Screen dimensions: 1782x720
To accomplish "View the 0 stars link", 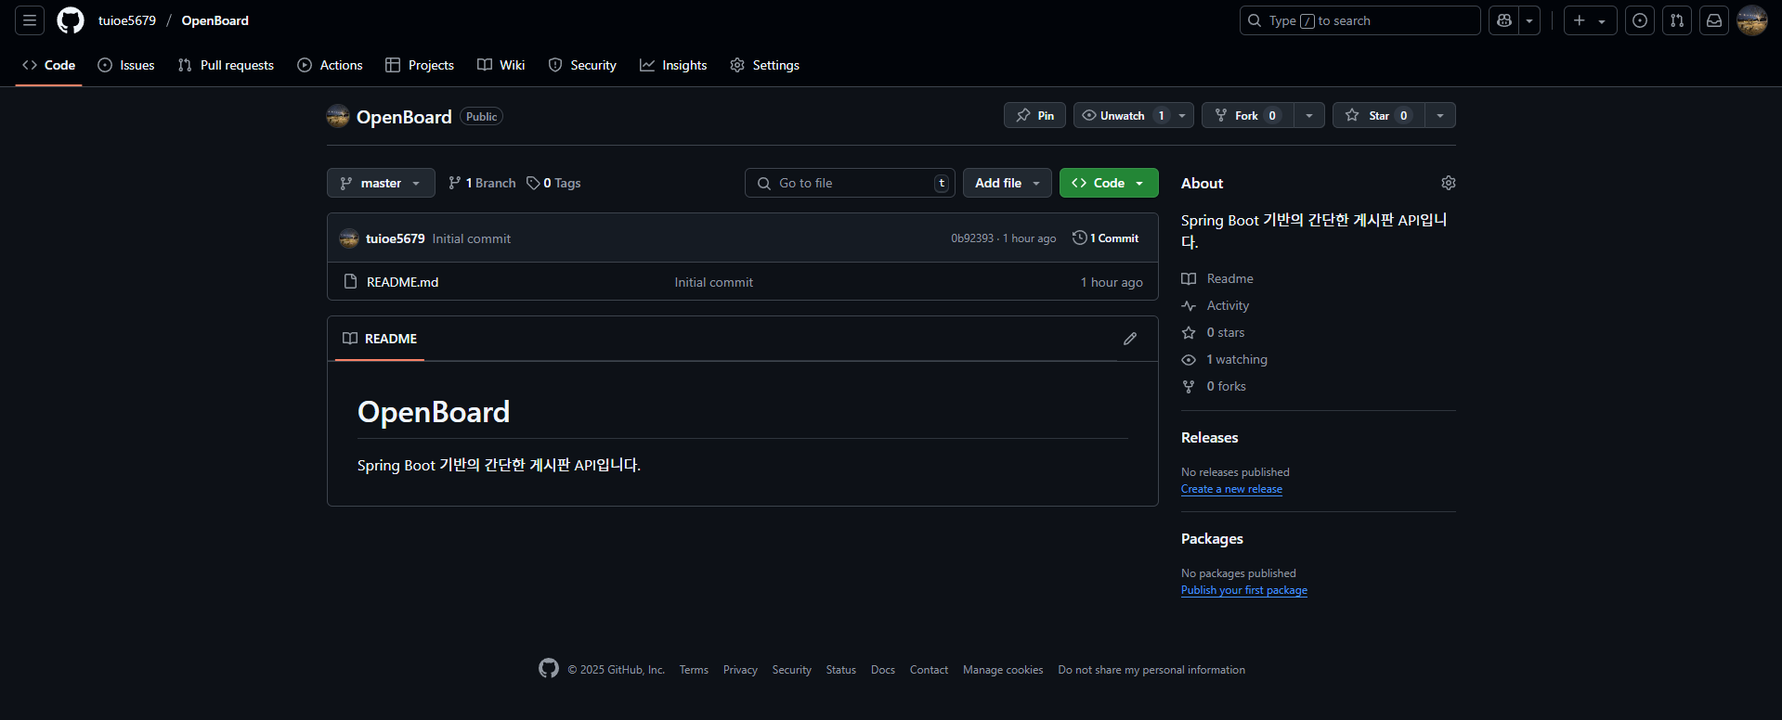I will coord(1214,332).
